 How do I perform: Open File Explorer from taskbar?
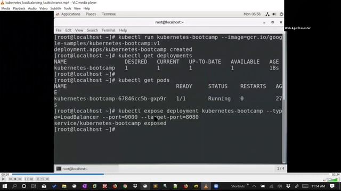point(64,186)
